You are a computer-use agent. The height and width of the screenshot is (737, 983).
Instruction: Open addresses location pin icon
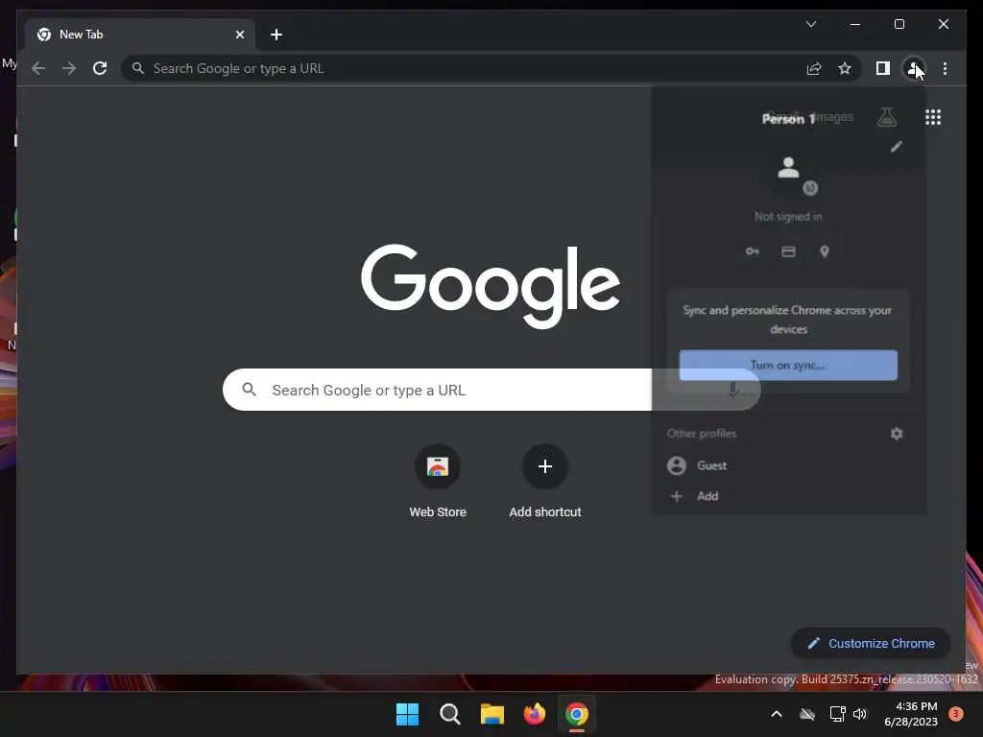pyautogui.click(x=825, y=251)
